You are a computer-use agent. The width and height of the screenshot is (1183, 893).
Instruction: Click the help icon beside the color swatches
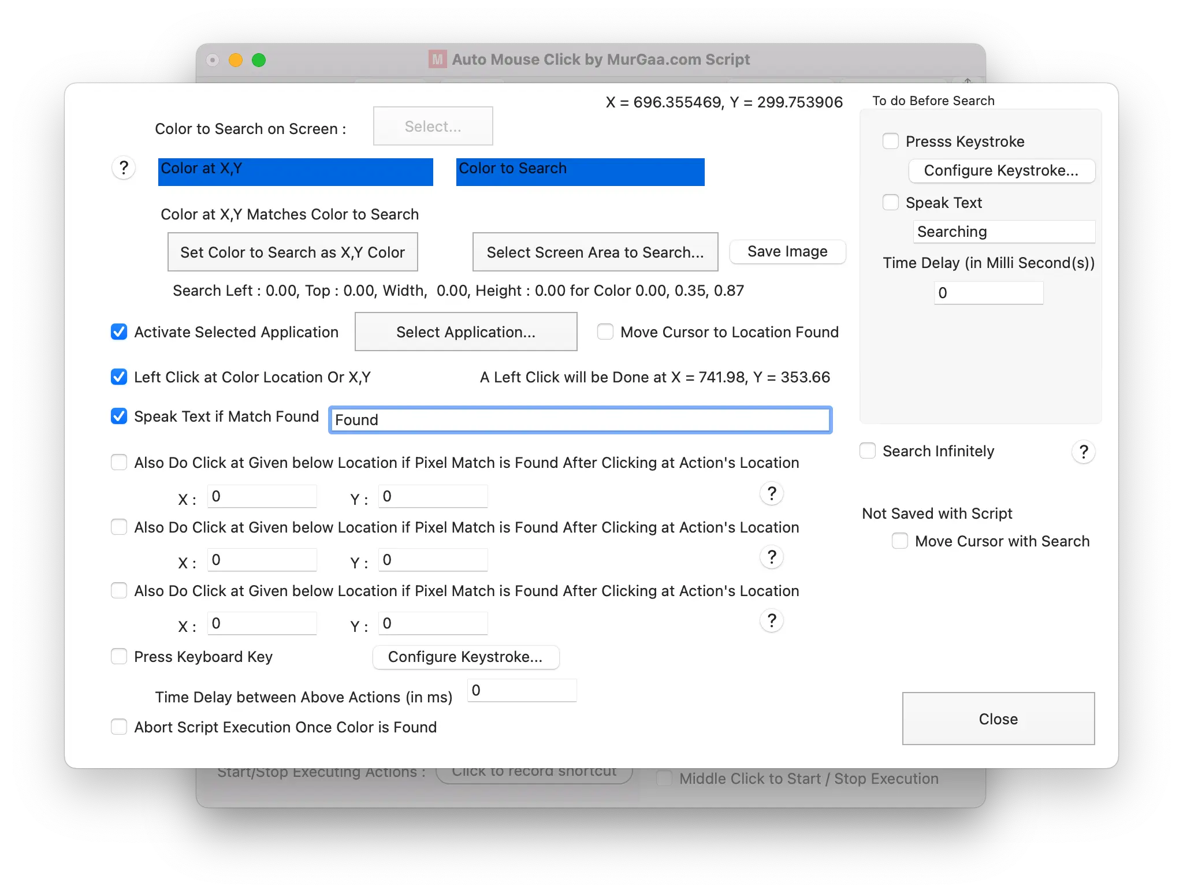(x=123, y=168)
